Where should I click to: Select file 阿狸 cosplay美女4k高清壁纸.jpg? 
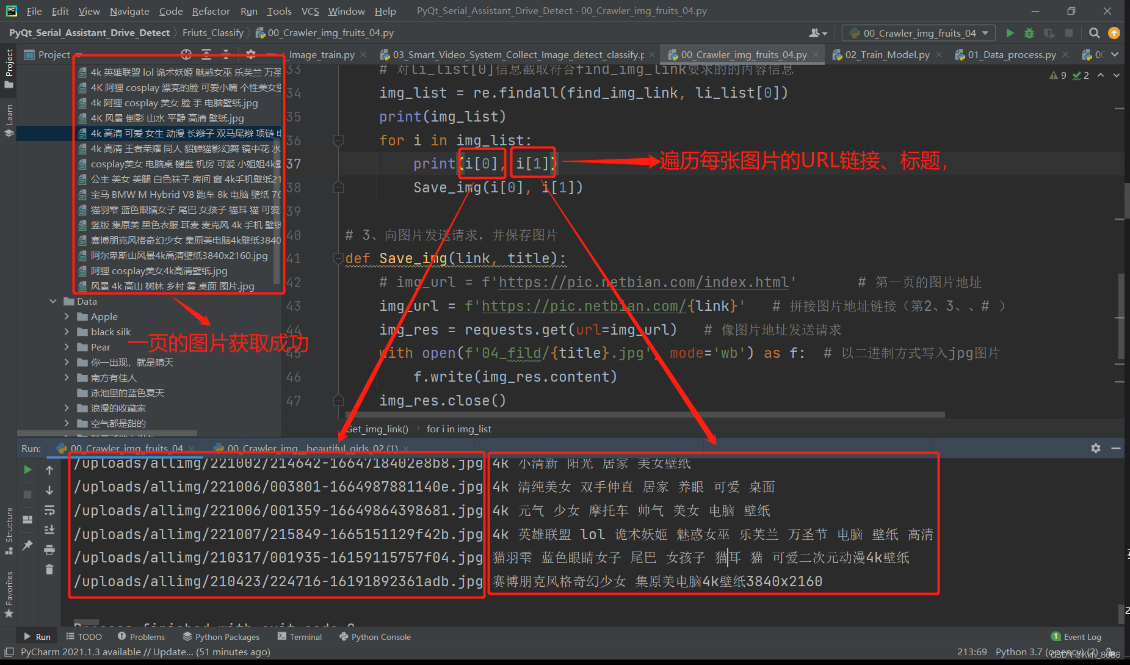(159, 271)
